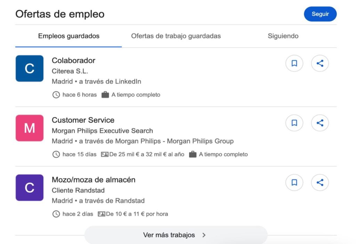Share the Colaborador job listing

[x=320, y=63]
